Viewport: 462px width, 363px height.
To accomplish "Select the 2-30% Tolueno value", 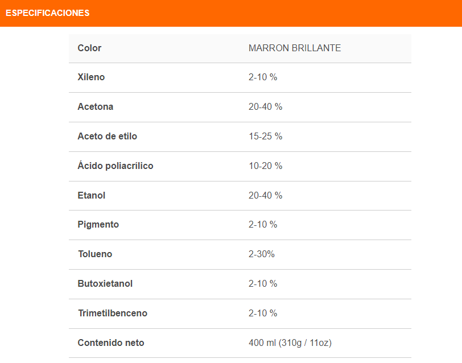I will click(262, 254).
